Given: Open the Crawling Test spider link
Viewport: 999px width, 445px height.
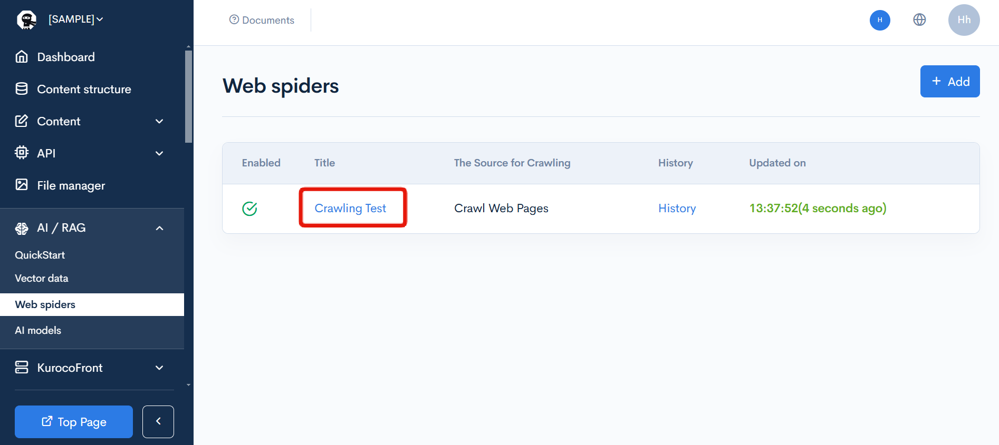Looking at the screenshot, I should 350,208.
